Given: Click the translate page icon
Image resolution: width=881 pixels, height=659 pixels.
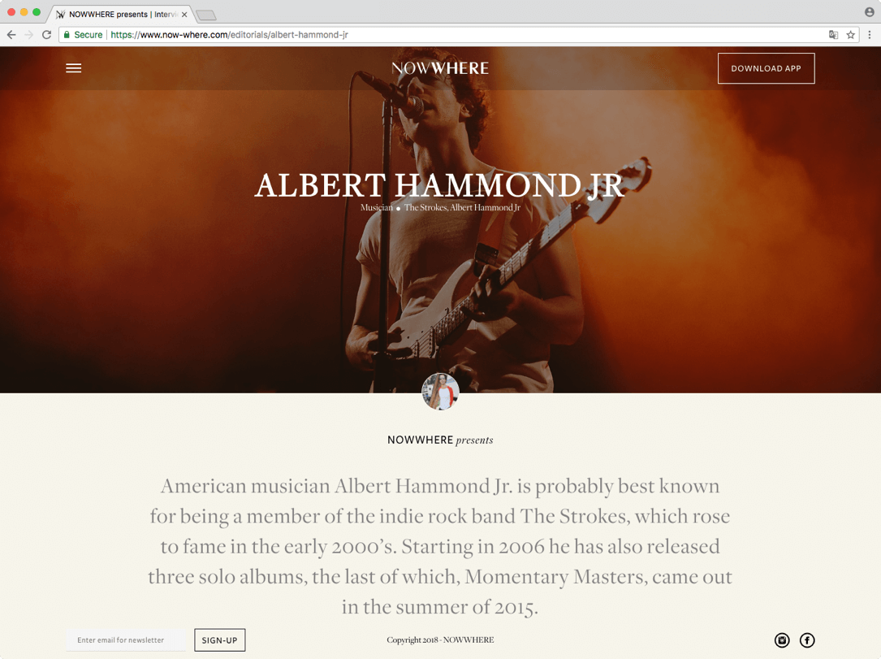Looking at the screenshot, I should click(833, 35).
